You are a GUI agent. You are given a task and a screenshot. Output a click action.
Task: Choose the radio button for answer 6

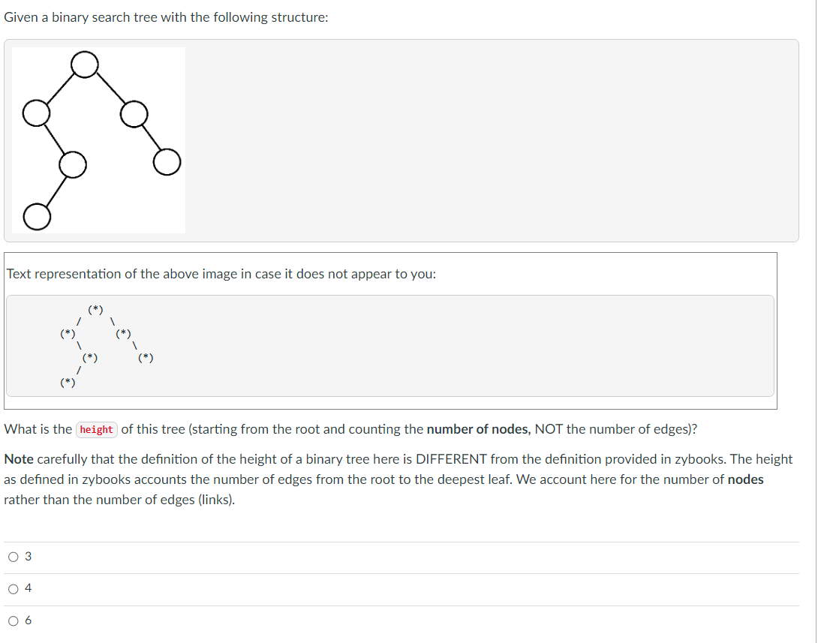coord(13,621)
